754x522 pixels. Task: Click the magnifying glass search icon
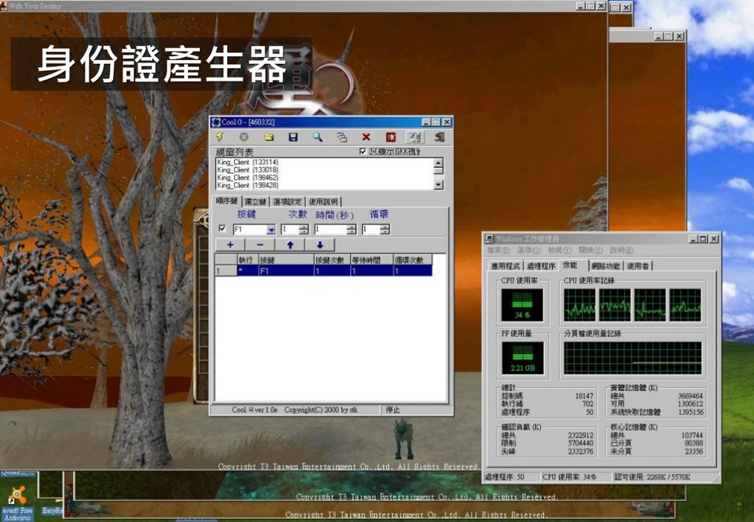pyautogui.click(x=317, y=137)
